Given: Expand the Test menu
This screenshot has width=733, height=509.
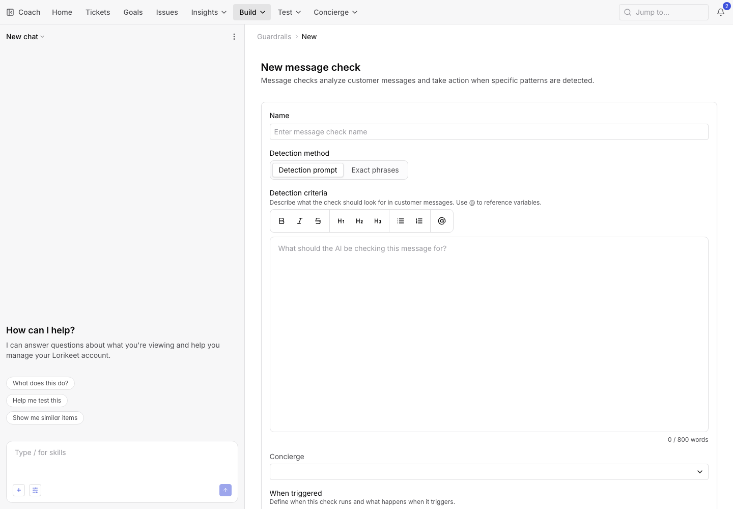Looking at the screenshot, I should pyautogui.click(x=289, y=12).
